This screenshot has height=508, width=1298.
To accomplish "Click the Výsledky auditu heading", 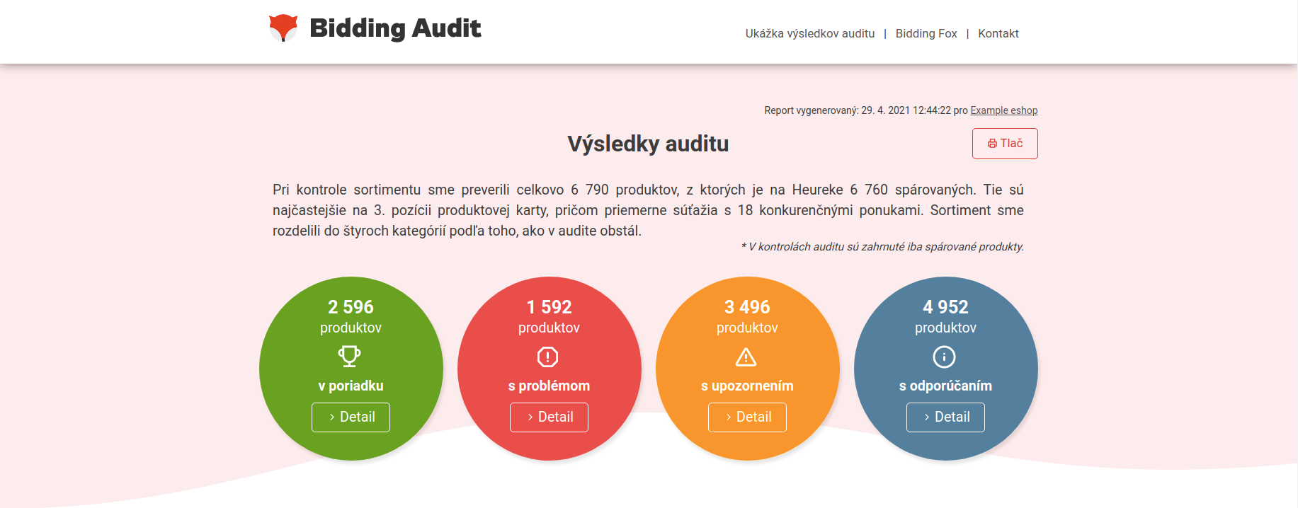I will tap(648, 144).
